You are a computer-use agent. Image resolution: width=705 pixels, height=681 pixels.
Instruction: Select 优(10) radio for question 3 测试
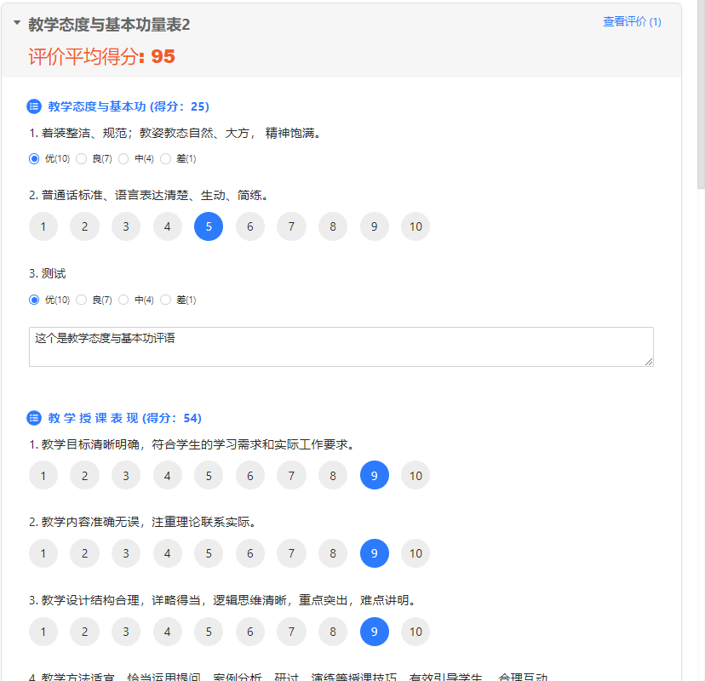34,300
